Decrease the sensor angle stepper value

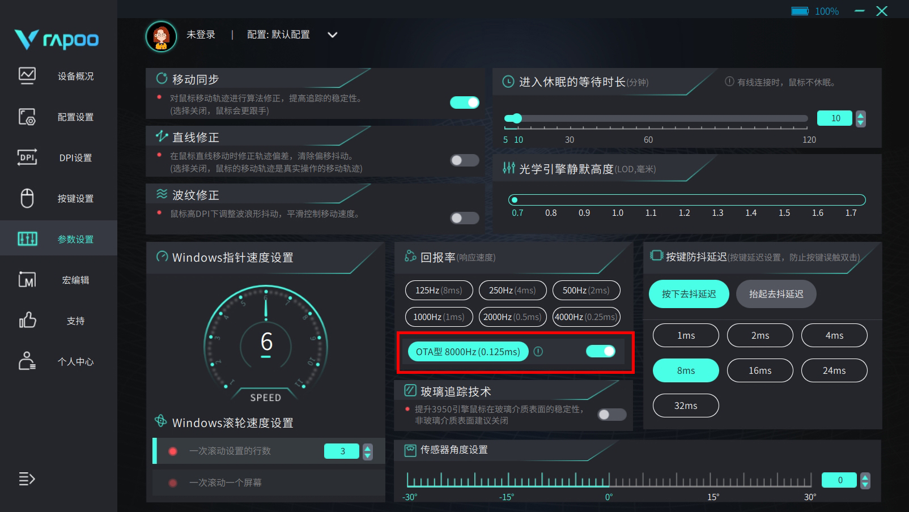point(865,484)
